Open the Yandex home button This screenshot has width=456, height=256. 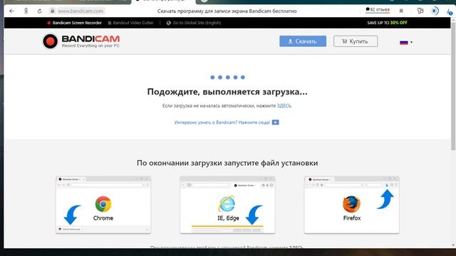26,11
